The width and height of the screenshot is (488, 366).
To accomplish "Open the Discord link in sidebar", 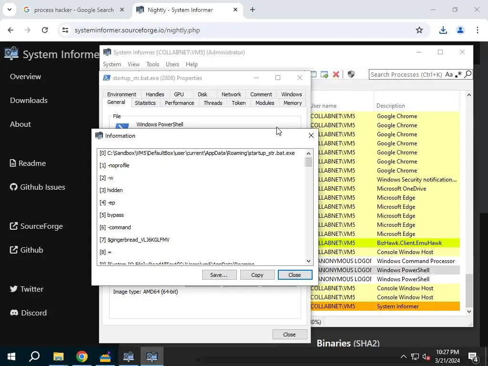I will click(x=28, y=313).
